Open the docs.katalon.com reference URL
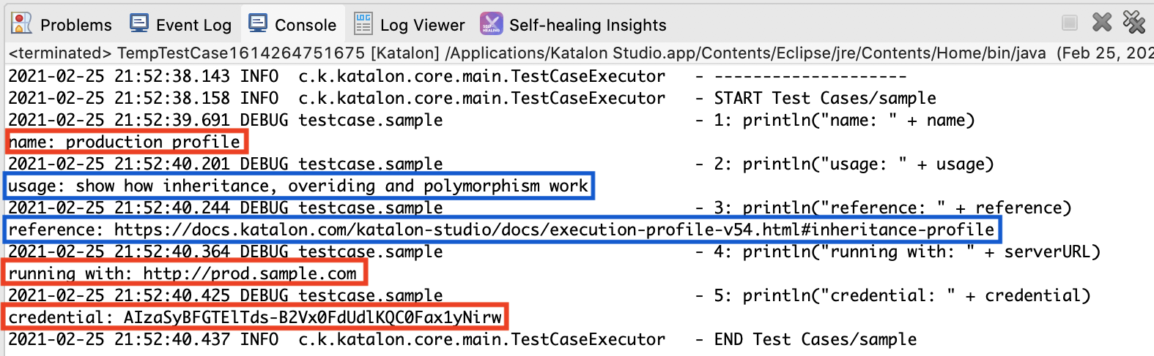The height and width of the screenshot is (356, 1154). tap(554, 230)
